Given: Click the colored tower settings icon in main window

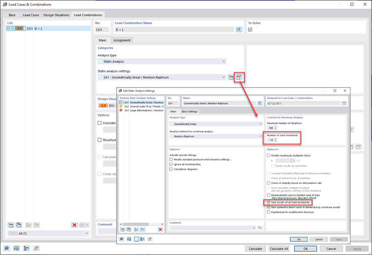Looking at the screenshot, I should (x=26, y=248).
